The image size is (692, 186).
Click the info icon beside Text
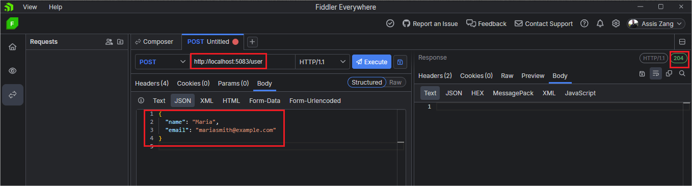[141, 100]
